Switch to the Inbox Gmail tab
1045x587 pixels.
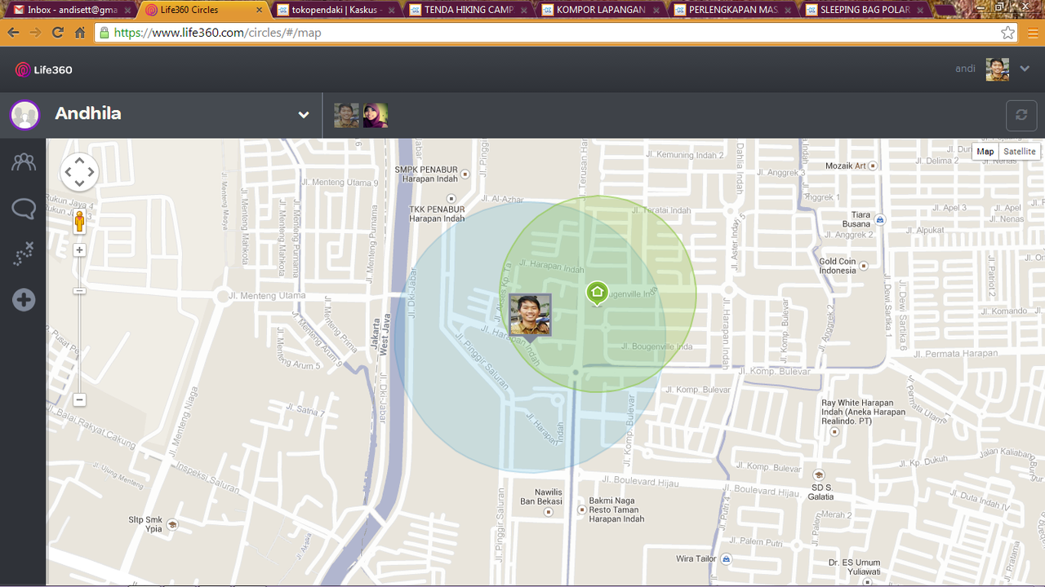72,10
